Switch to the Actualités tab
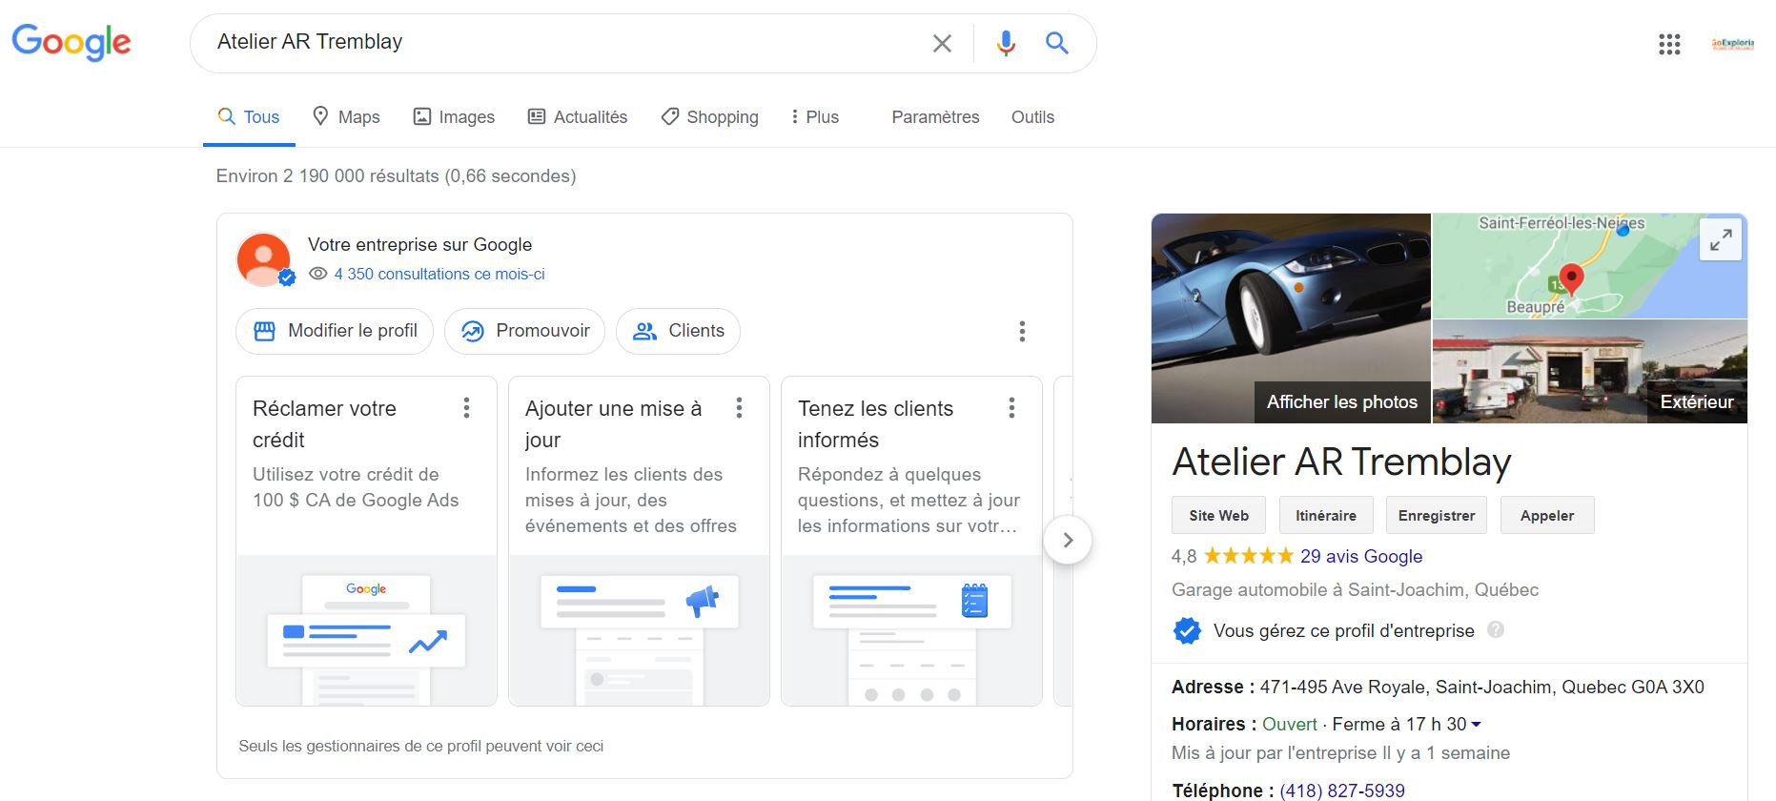 pos(578,117)
